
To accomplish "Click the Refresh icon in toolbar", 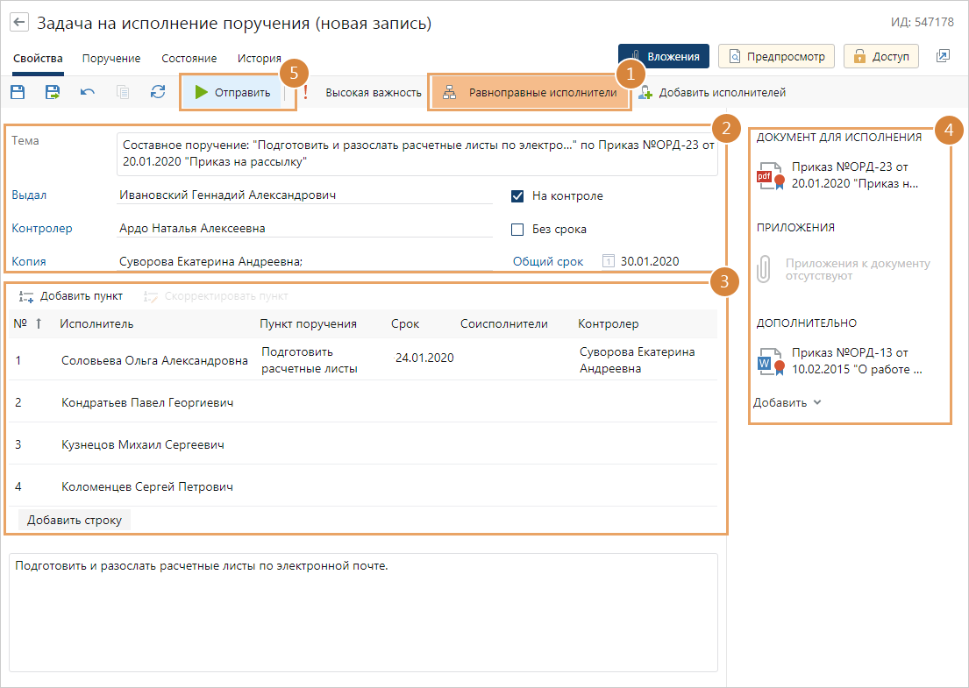I will (x=158, y=92).
